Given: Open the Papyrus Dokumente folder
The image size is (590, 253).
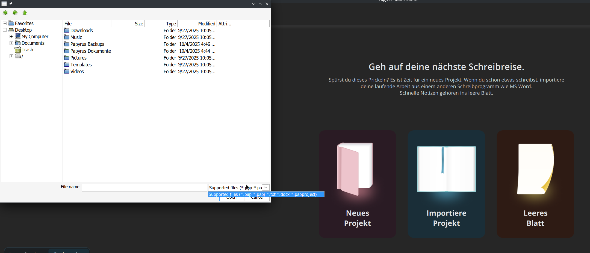Looking at the screenshot, I should (90, 51).
